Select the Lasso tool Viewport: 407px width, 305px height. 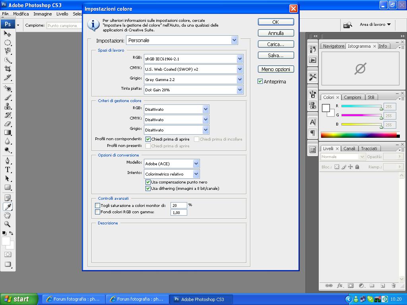(8, 51)
